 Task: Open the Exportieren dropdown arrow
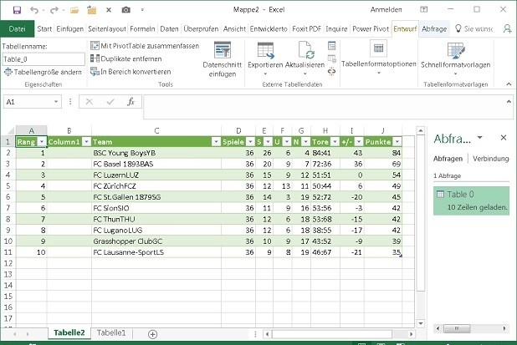[265, 74]
